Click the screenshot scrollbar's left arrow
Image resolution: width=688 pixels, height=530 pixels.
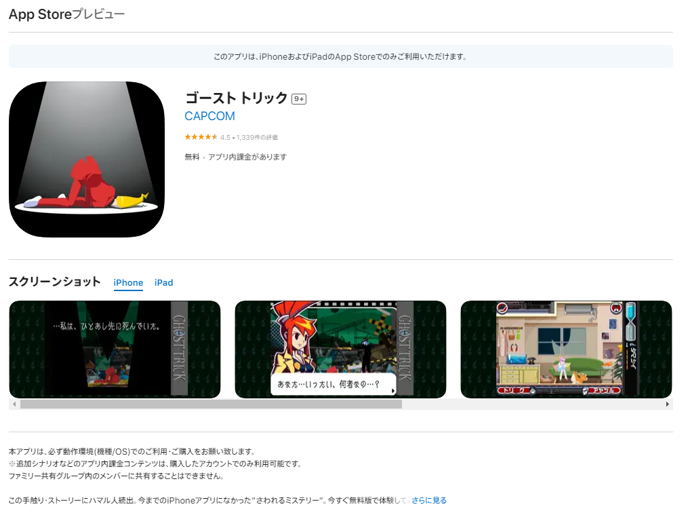13,404
